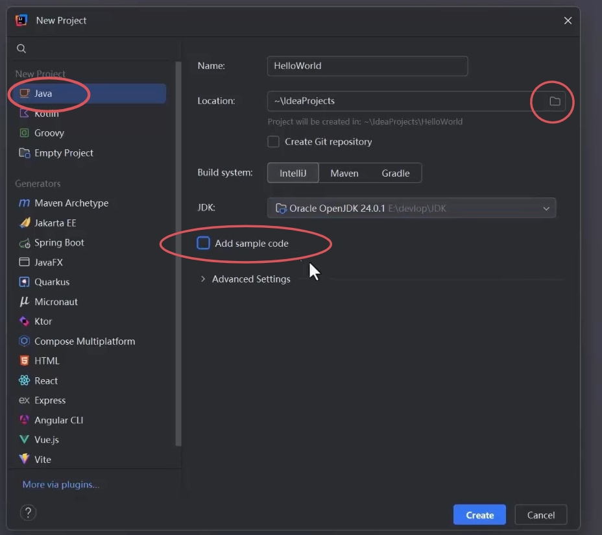Click the Spring Boot icon
Image resolution: width=602 pixels, height=535 pixels.
pos(25,243)
